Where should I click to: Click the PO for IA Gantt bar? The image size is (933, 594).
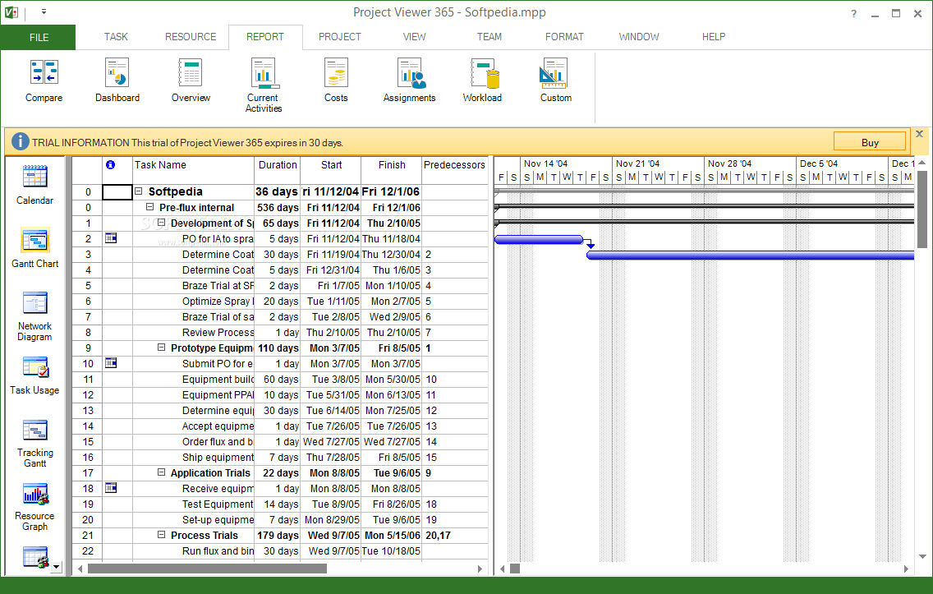(539, 239)
